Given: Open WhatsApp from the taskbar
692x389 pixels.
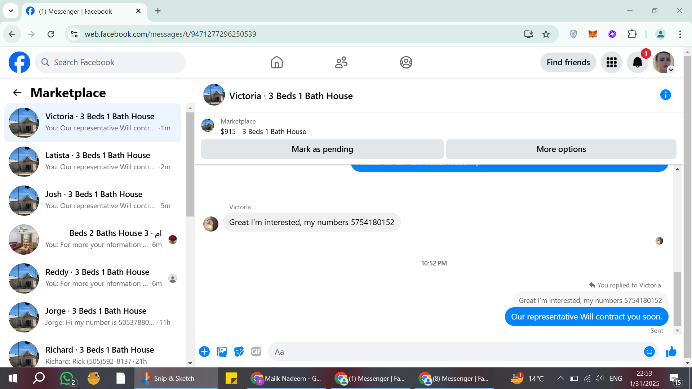Looking at the screenshot, I should click(67, 378).
